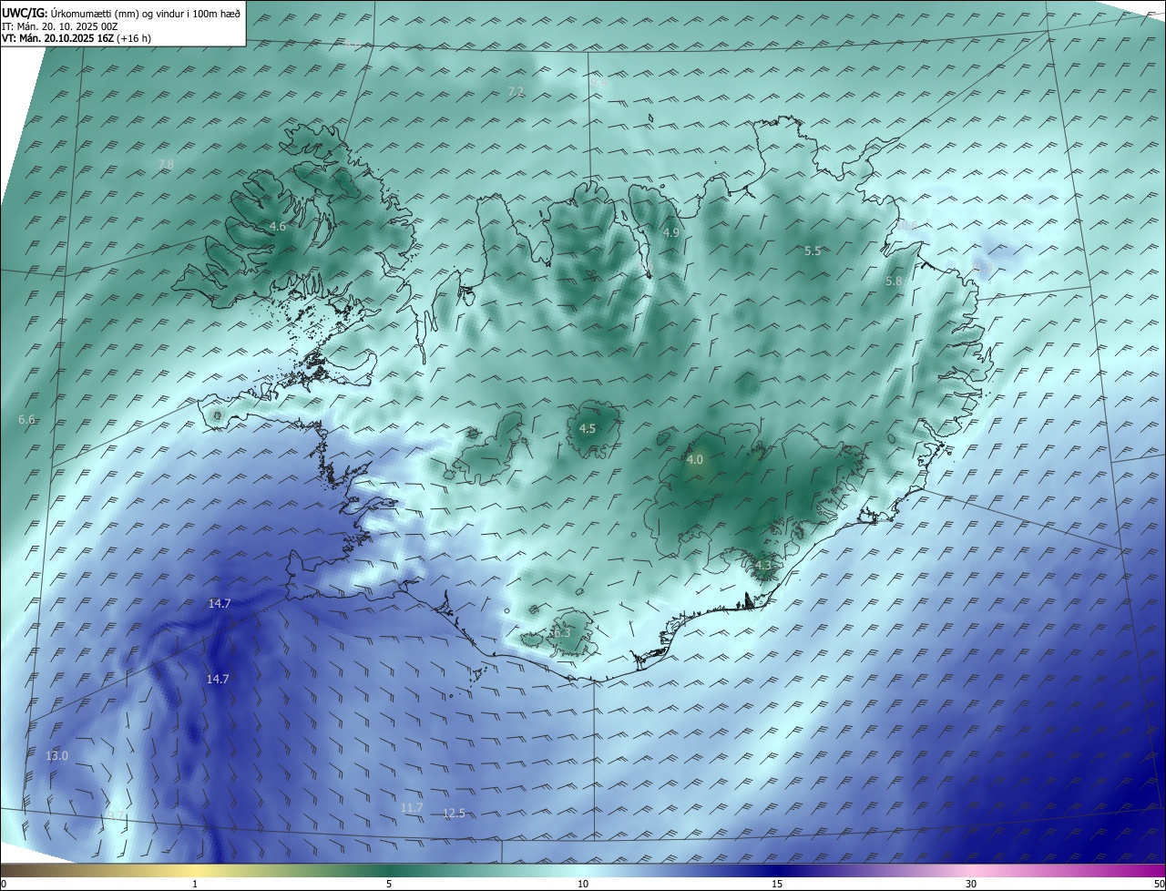The width and height of the screenshot is (1166, 891).
Task: Click the 15 tick on the color scale
Action: [777, 884]
